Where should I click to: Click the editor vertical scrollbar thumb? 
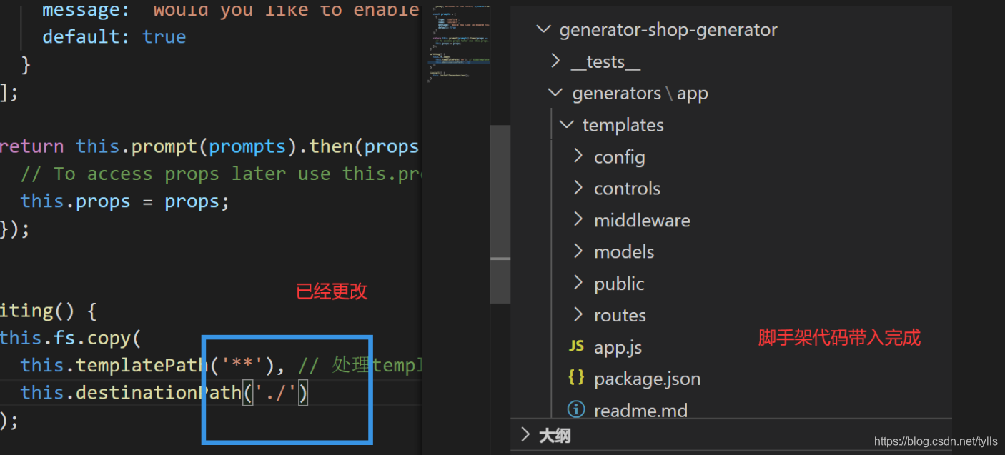point(500,214)
